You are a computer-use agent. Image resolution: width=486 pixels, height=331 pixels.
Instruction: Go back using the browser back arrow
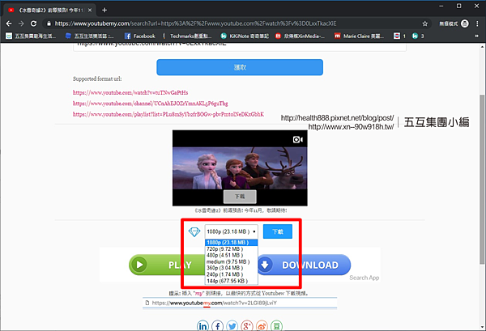point(9,23)
